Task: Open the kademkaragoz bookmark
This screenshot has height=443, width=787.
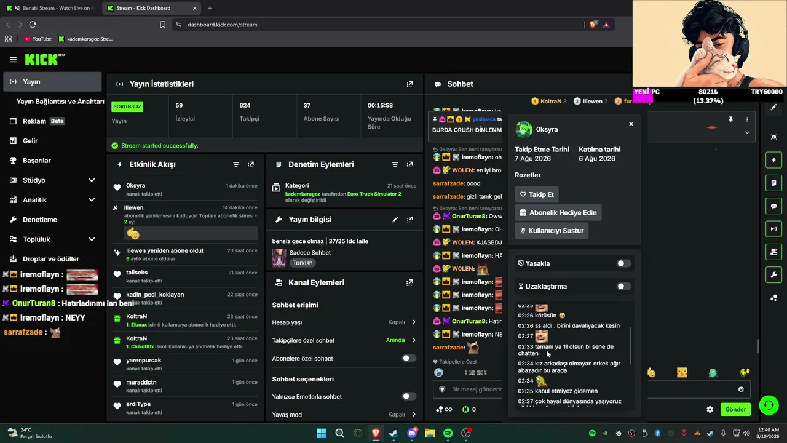Action: (x=85, y=39)
